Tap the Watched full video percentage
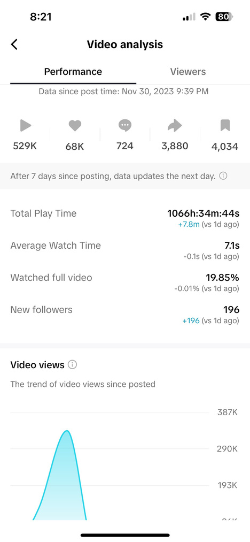The width and height of the screenshot is (250, 542). 223,278
